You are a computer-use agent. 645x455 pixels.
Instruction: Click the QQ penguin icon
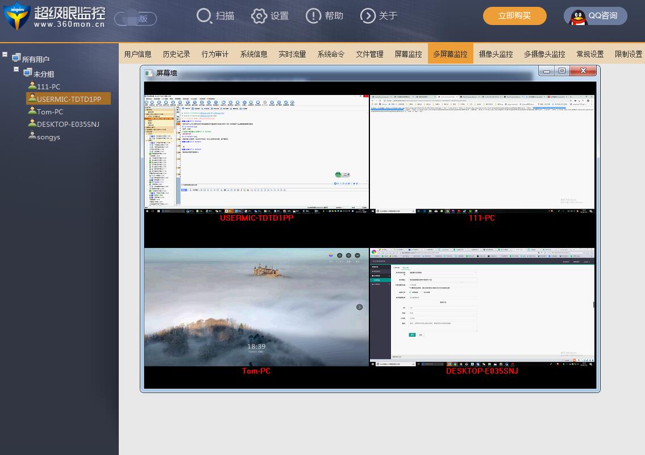click(x=579, y=16)
